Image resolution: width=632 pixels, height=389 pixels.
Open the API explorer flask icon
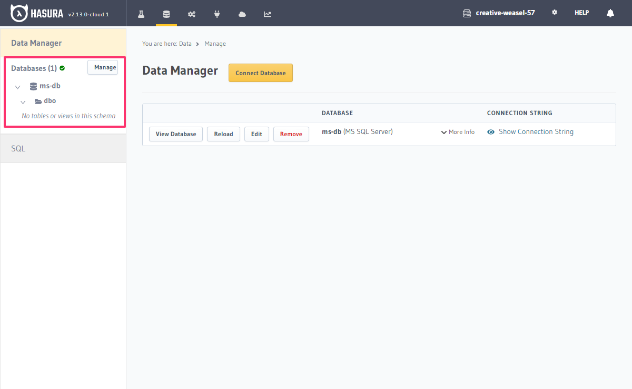141,13
